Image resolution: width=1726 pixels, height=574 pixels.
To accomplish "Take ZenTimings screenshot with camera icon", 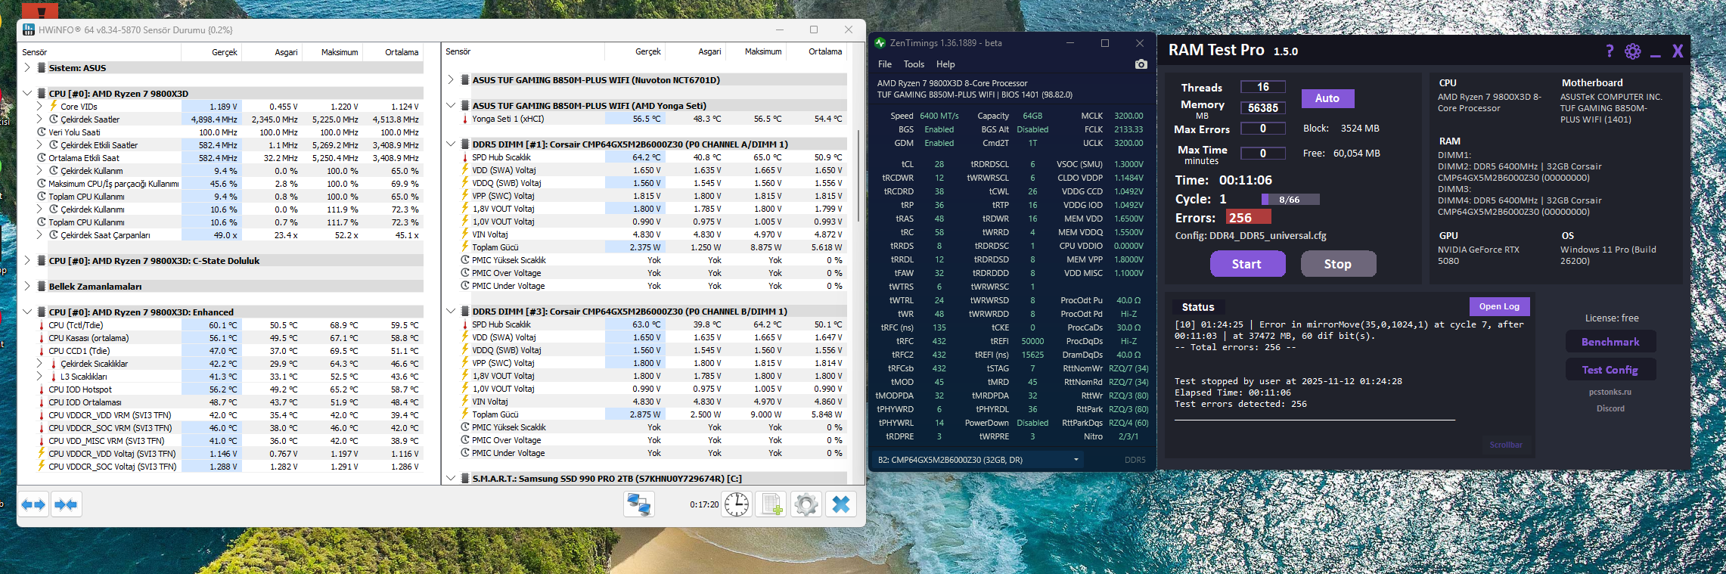I will click(1141, 64).
